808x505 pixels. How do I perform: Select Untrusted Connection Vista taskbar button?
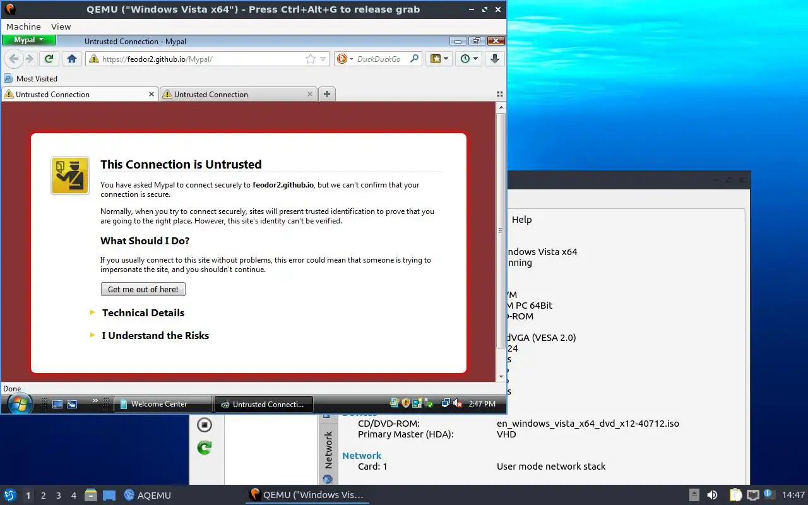point(264,404)
